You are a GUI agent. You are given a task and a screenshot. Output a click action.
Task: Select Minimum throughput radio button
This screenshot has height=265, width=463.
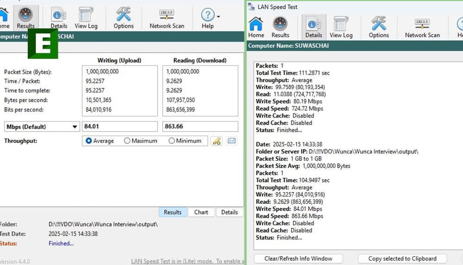point(172,141)
